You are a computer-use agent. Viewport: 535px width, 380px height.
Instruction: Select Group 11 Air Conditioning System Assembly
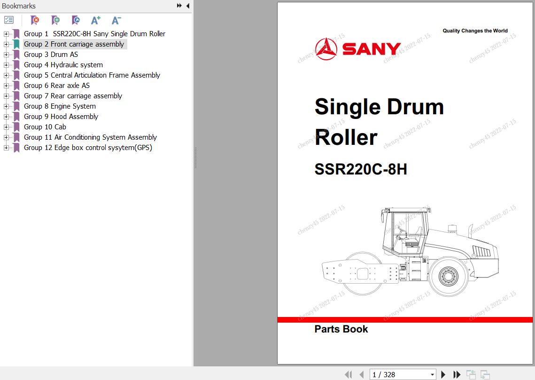coord(90,137)
